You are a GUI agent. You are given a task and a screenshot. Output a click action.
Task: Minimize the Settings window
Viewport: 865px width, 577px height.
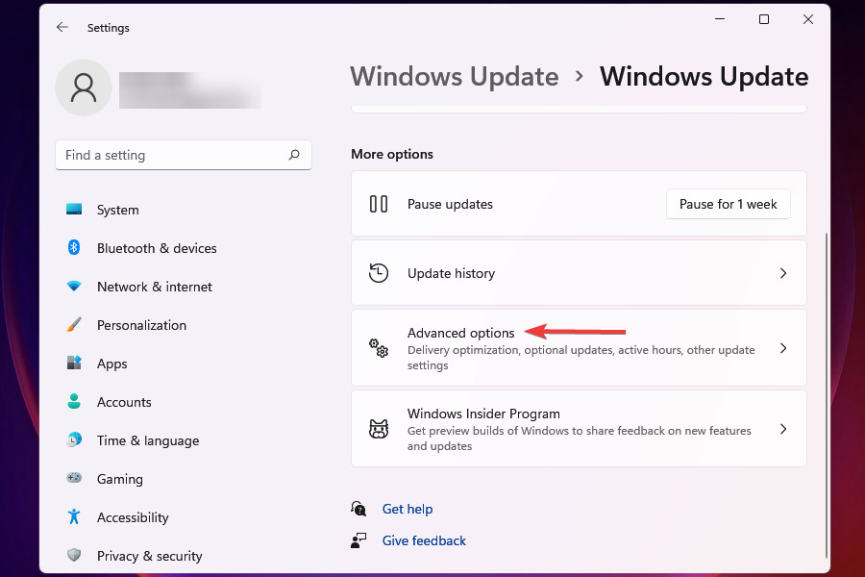(x=719, y=19)
